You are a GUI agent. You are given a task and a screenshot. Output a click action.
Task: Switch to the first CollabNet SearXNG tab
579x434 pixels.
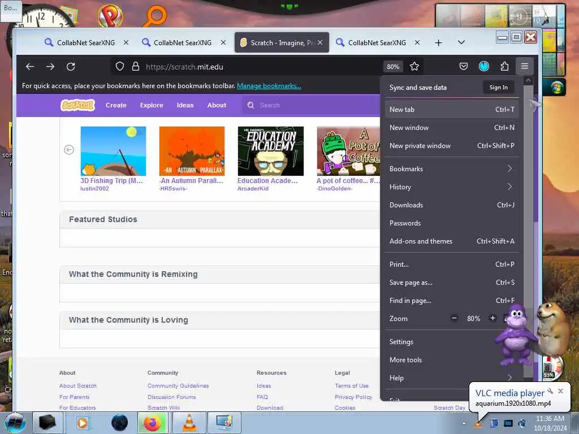pyautogui.click(x=86, y=42)
